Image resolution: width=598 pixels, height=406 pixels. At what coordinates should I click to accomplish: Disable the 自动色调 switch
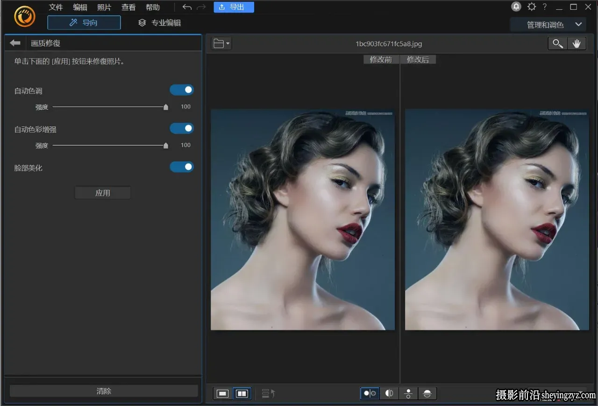coord(182,90)
